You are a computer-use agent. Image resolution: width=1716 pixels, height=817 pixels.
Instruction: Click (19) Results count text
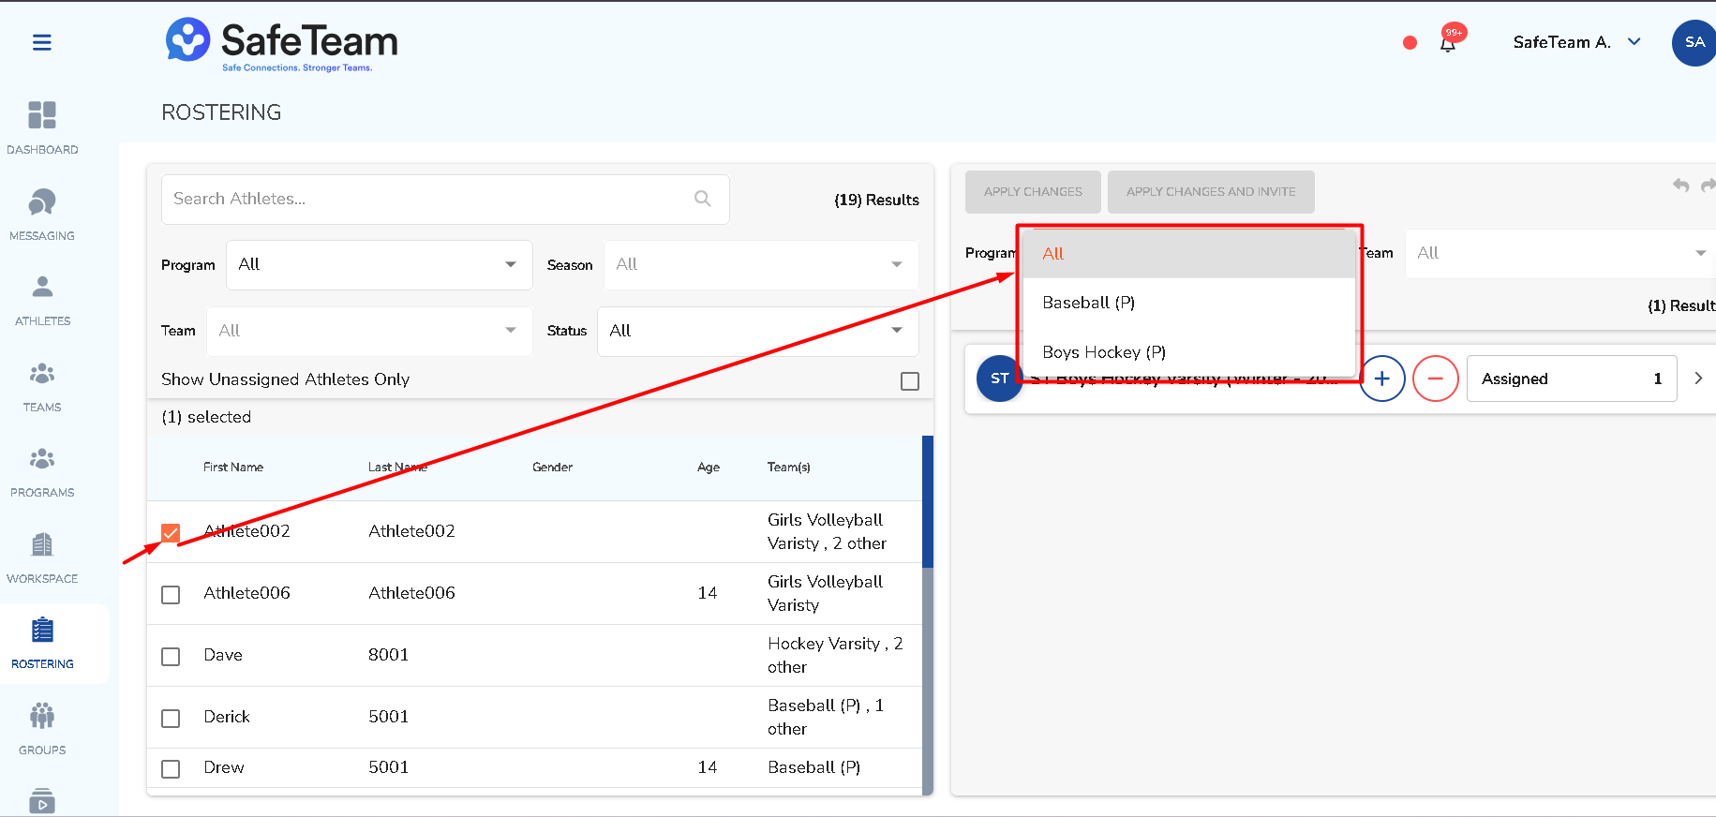(x=876, y=200)
